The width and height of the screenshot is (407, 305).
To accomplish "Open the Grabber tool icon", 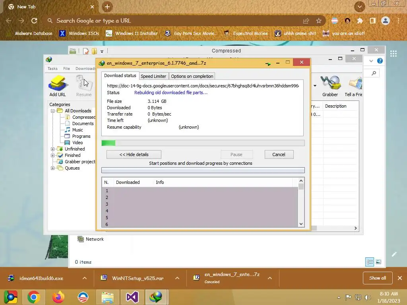I will tap(330, 86).
